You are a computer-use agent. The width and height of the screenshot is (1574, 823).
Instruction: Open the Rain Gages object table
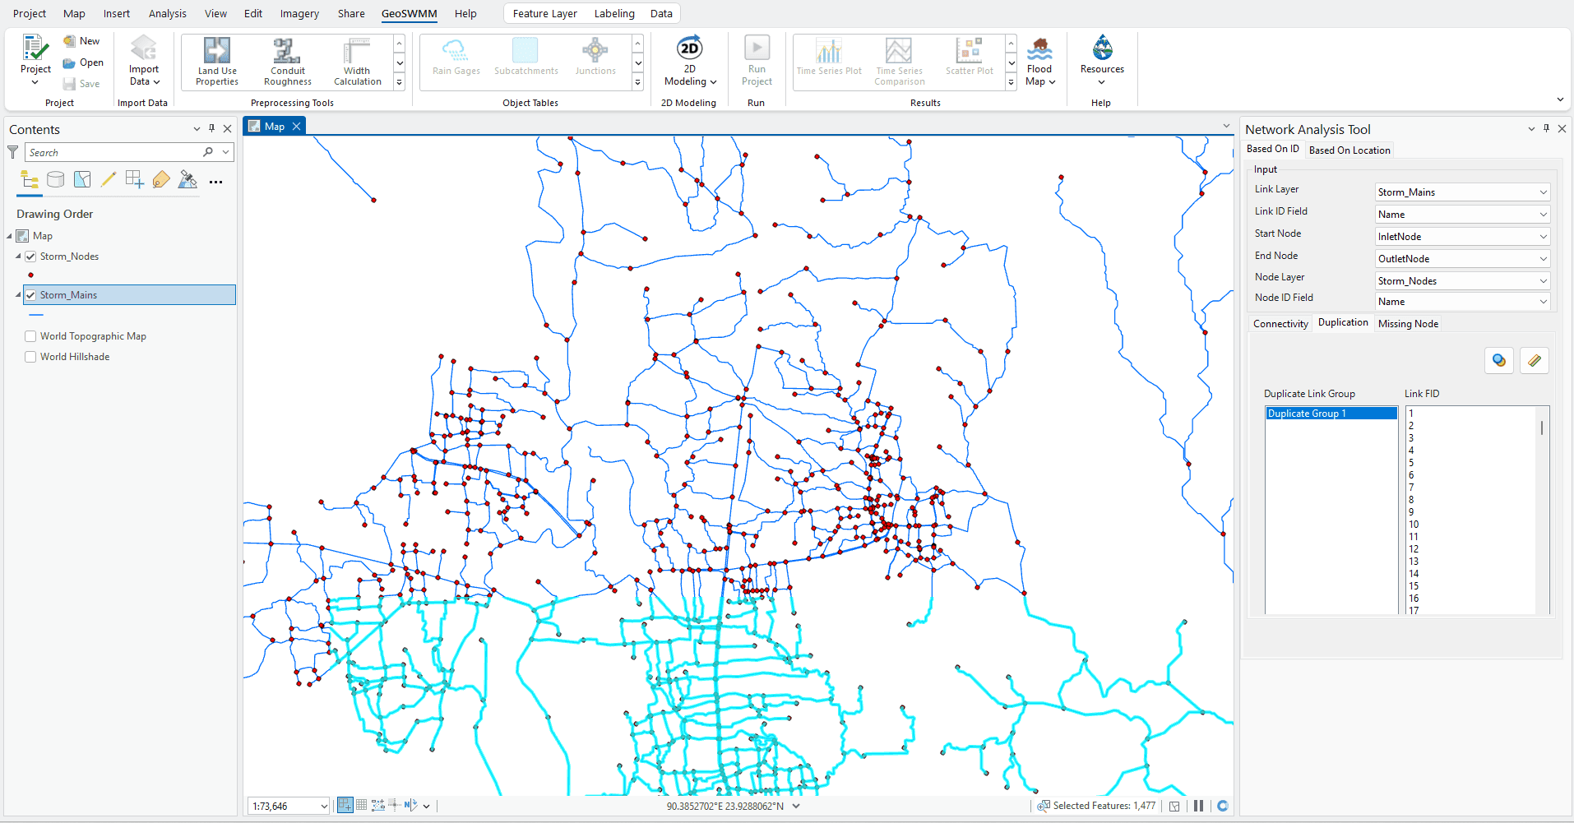(x=456, y=58)
